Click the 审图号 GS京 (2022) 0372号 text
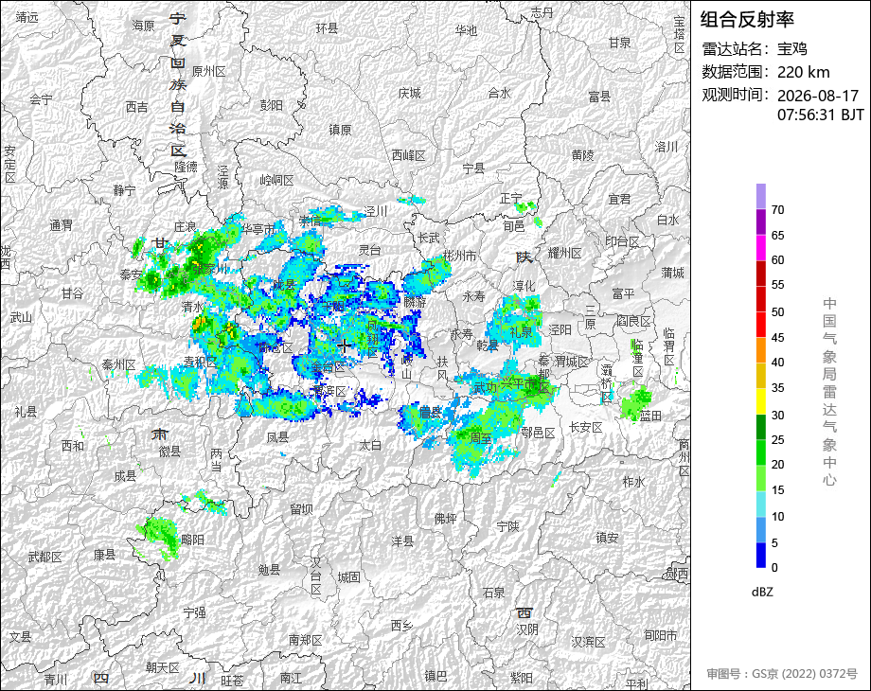Screen dimensions: 871x691 (x=782, y=673)
